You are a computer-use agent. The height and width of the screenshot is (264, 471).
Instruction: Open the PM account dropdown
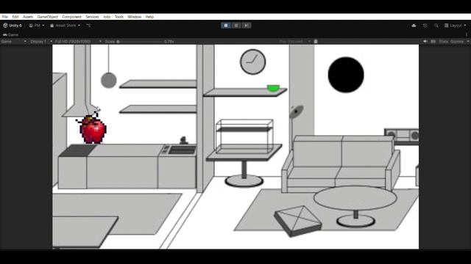(x=37, y=26)
